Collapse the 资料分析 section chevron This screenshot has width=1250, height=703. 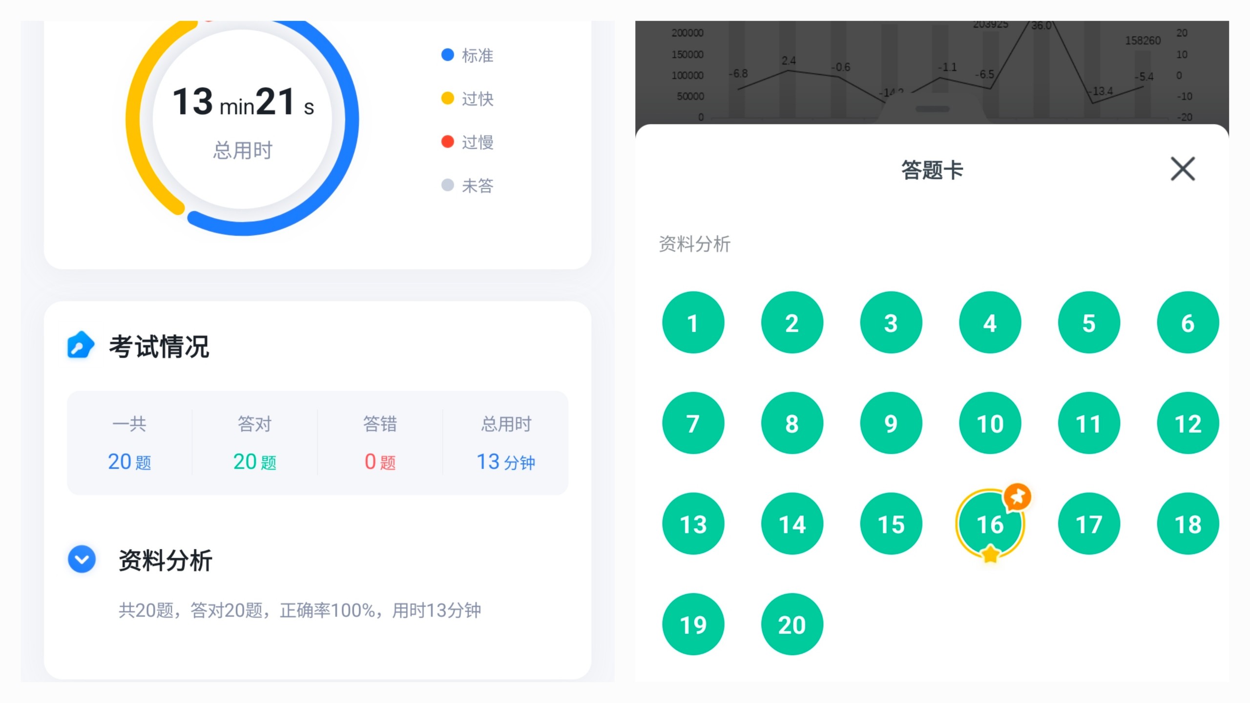click(82, 559)
